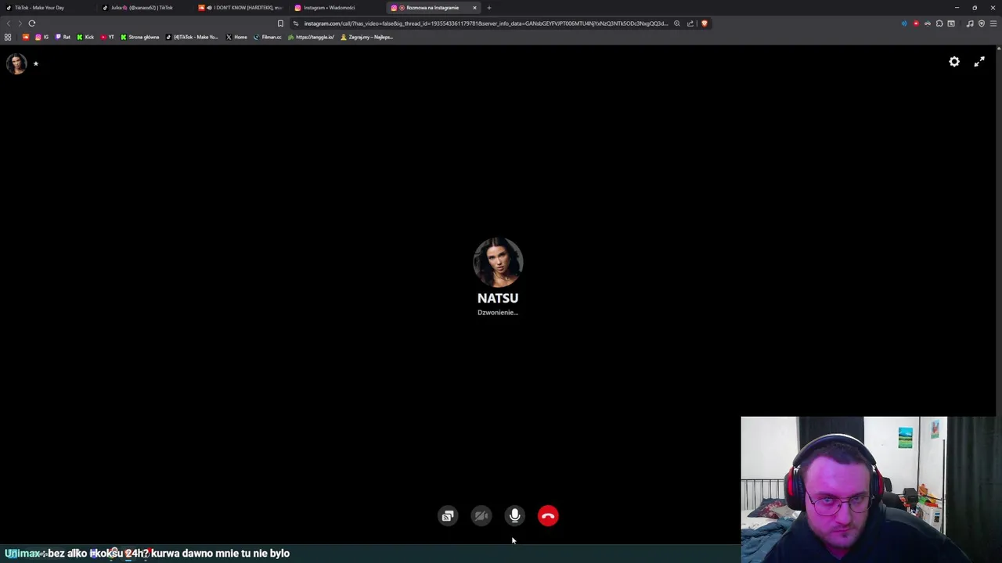Open Rat bookmark
The image size is (1002, 563).
click(63, 37)
